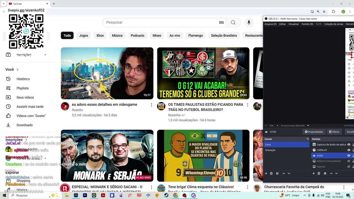Remove selected source in Fontes panel

coord(319,173)
